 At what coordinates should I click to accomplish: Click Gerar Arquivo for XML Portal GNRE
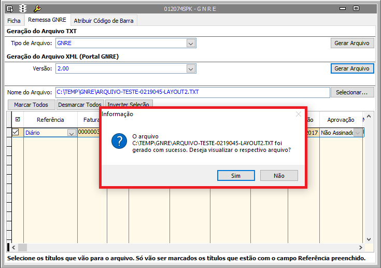click(352, 68)
